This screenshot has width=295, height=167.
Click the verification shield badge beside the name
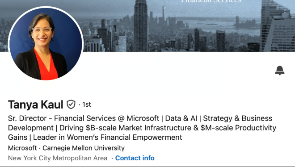click(71, 104)
